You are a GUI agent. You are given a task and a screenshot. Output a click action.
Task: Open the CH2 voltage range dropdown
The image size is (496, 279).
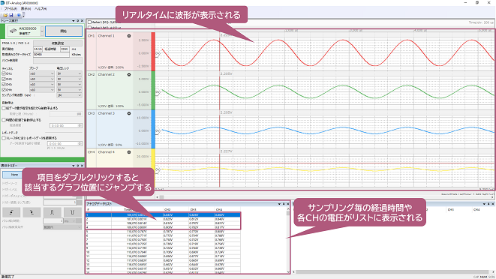tap(69, 79)
